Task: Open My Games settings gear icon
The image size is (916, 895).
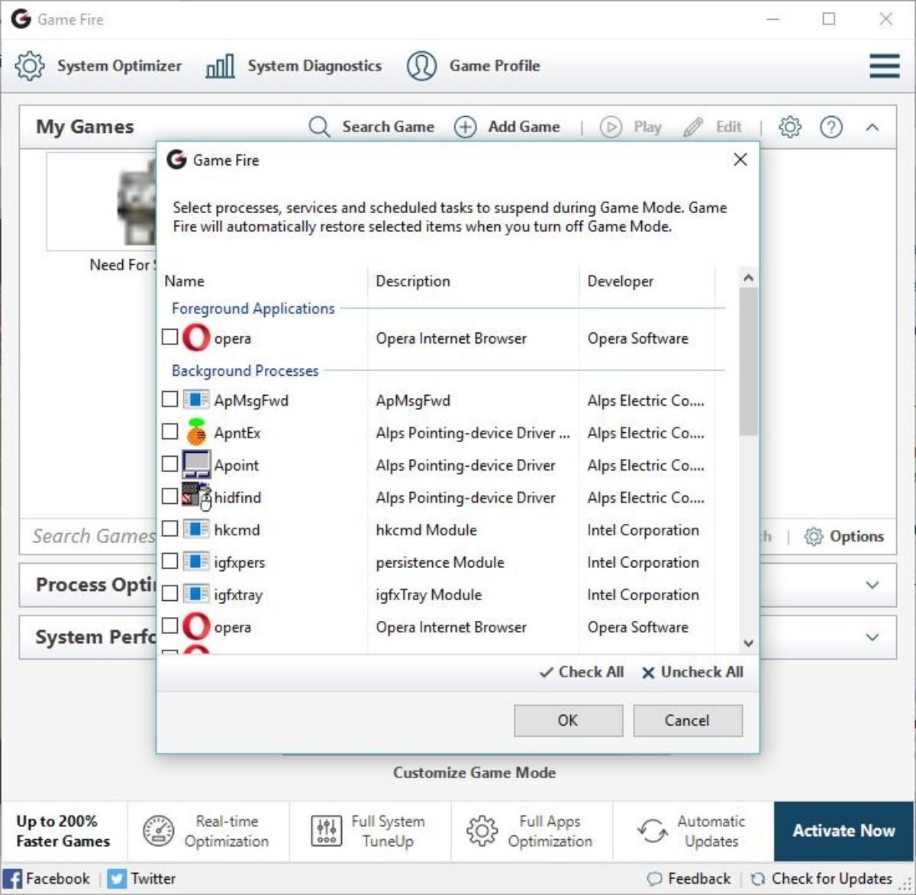Action: point(790,127)
